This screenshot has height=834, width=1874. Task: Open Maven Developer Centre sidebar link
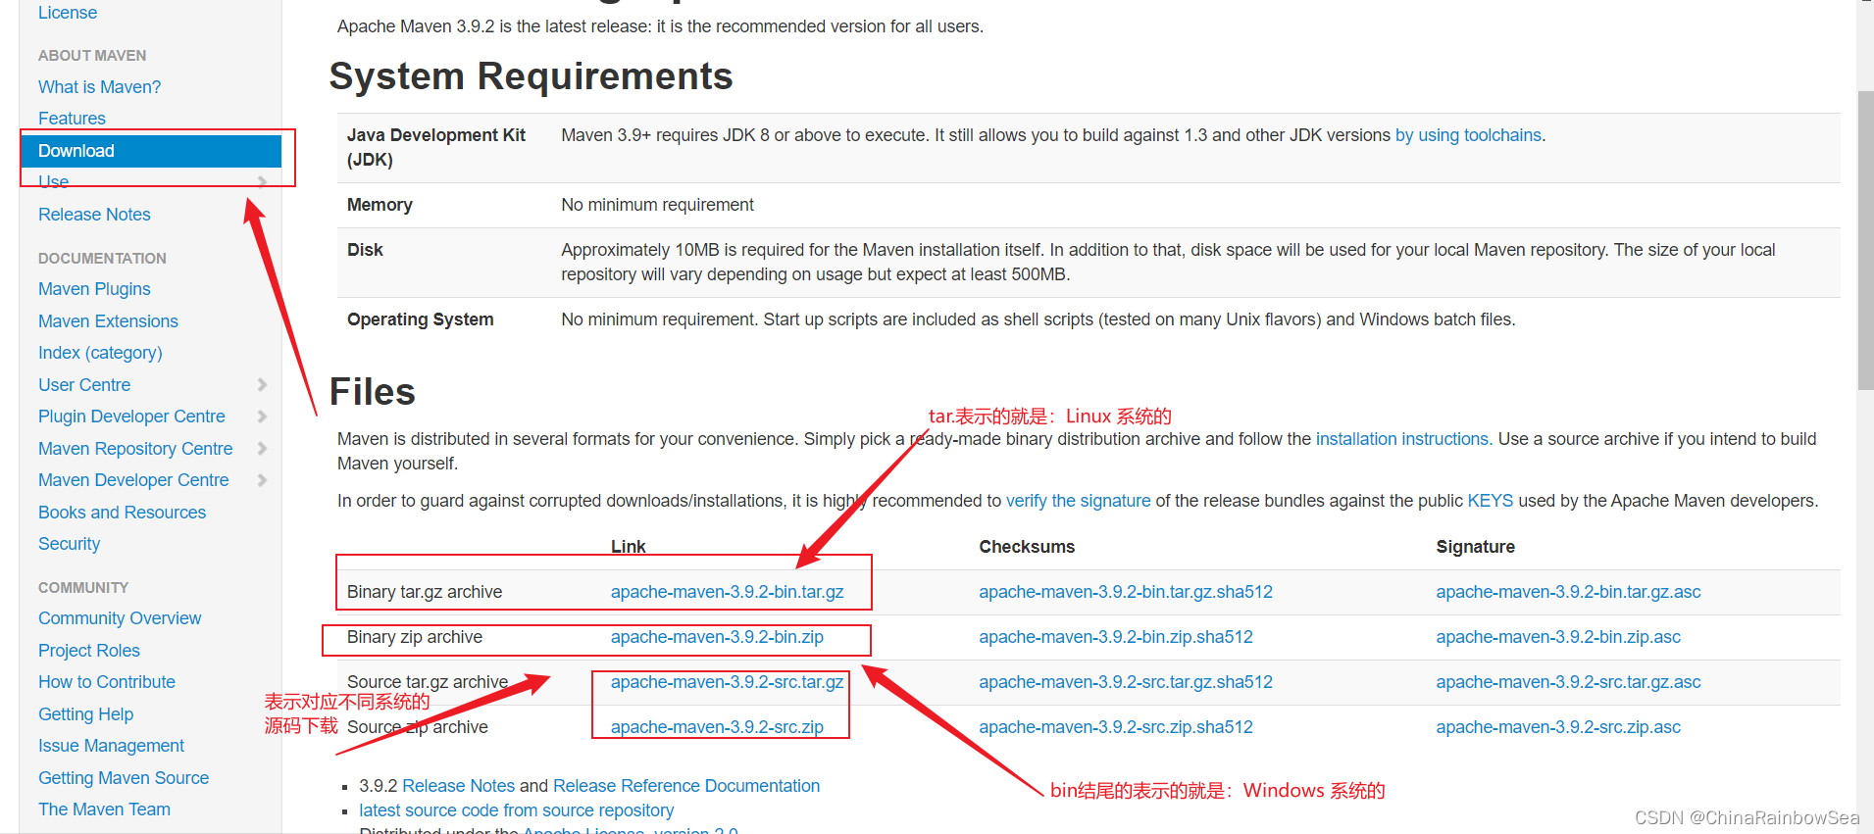click(133, 480)
